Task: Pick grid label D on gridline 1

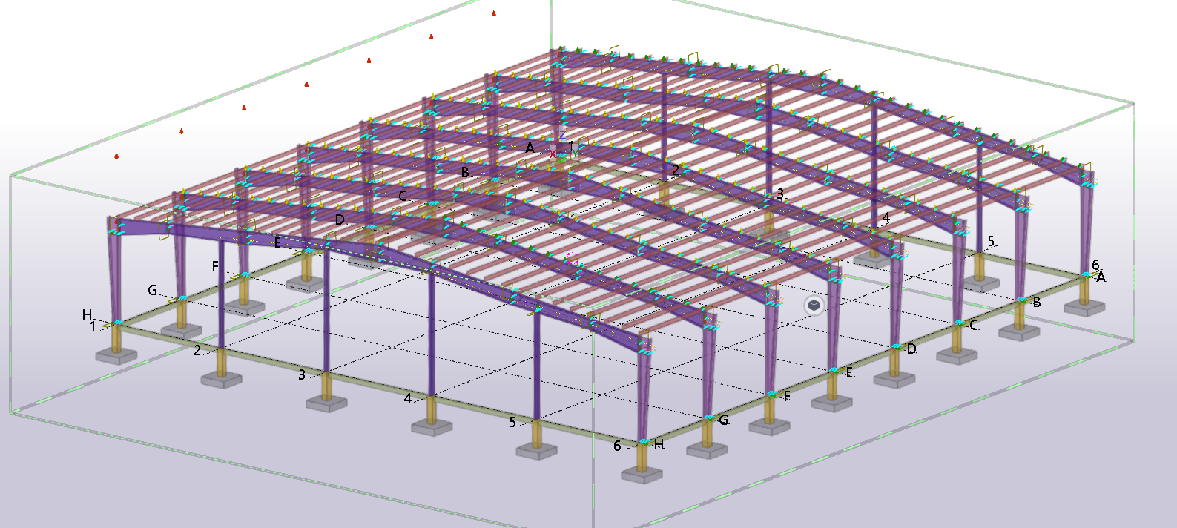Action: [340, 220]
